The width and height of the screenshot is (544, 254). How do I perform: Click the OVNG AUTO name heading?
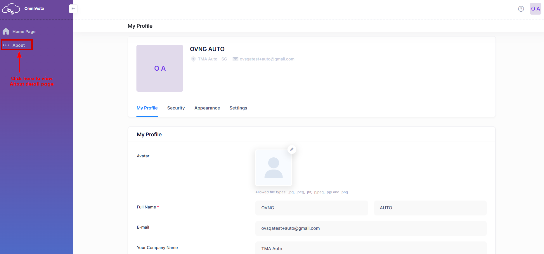pos(207,49)
